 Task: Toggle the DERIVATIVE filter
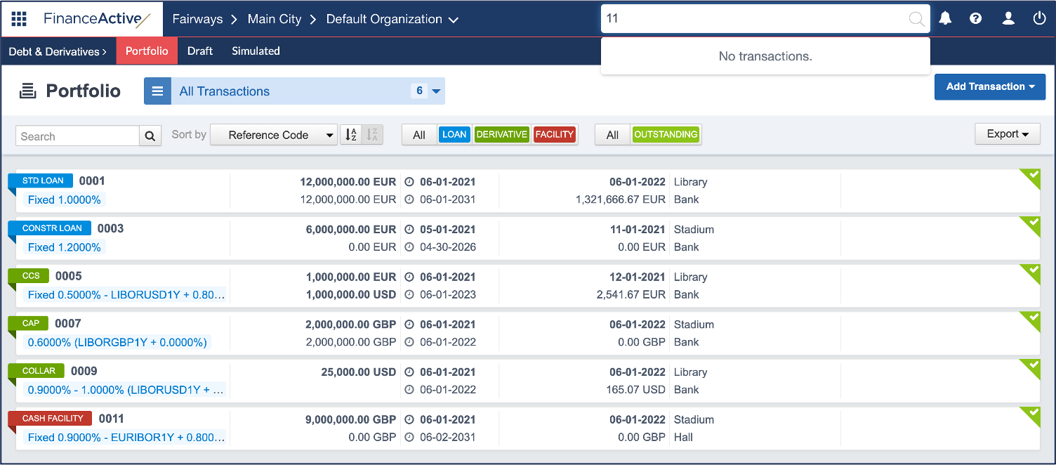tap(501, 135)
